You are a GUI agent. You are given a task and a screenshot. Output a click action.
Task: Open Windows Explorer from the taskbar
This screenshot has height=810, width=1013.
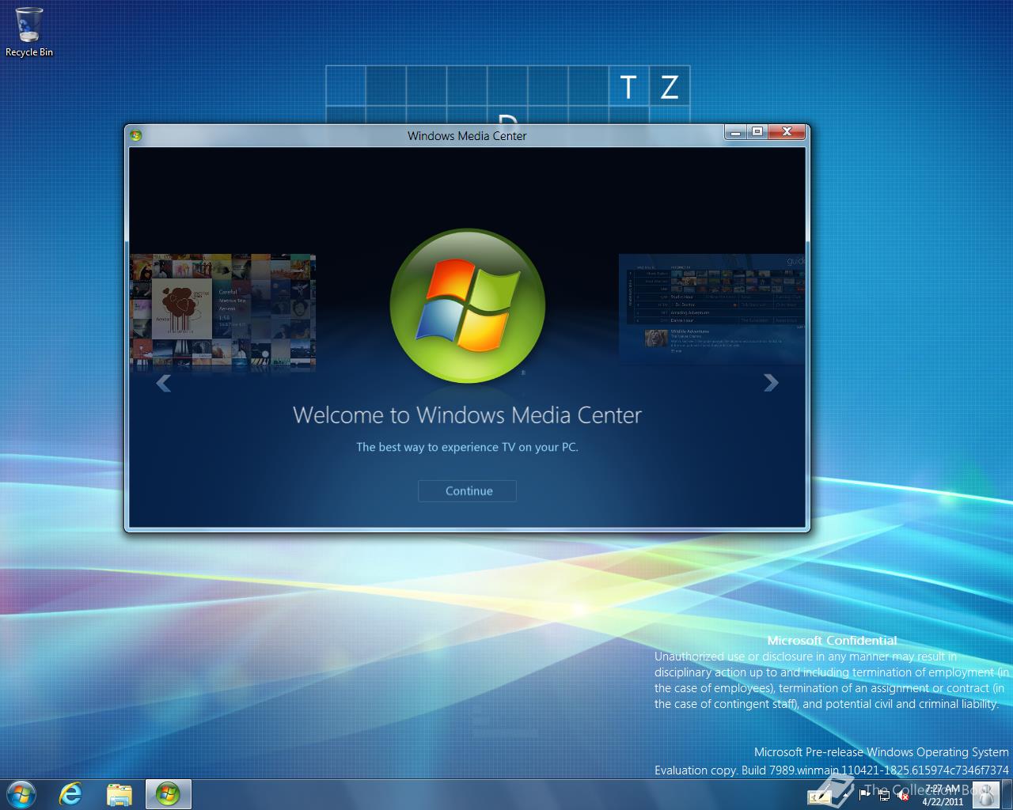(x=120, y=793)
